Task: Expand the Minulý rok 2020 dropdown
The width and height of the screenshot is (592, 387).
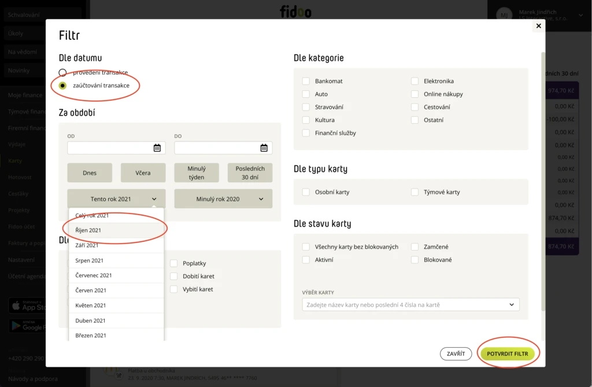Action: [223, 199]
